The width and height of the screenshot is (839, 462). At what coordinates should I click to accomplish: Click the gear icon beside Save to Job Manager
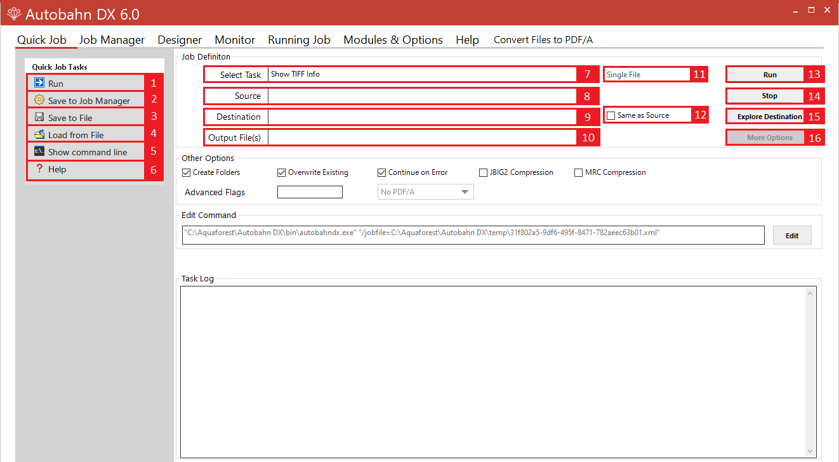click(39, 100)
